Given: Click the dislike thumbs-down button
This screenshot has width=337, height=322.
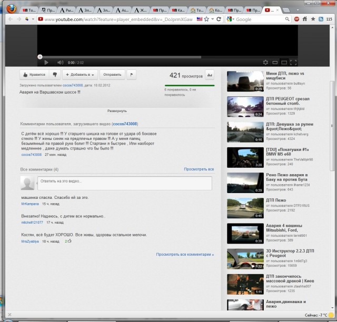Looking at the screenshot, I should point(55,75).
